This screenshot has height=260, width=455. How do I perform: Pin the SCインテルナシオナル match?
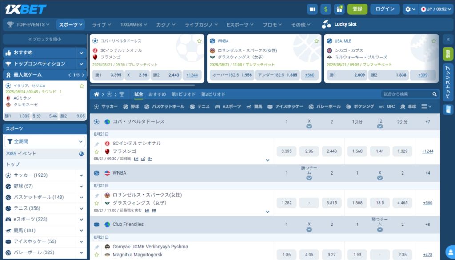(96, 144)
